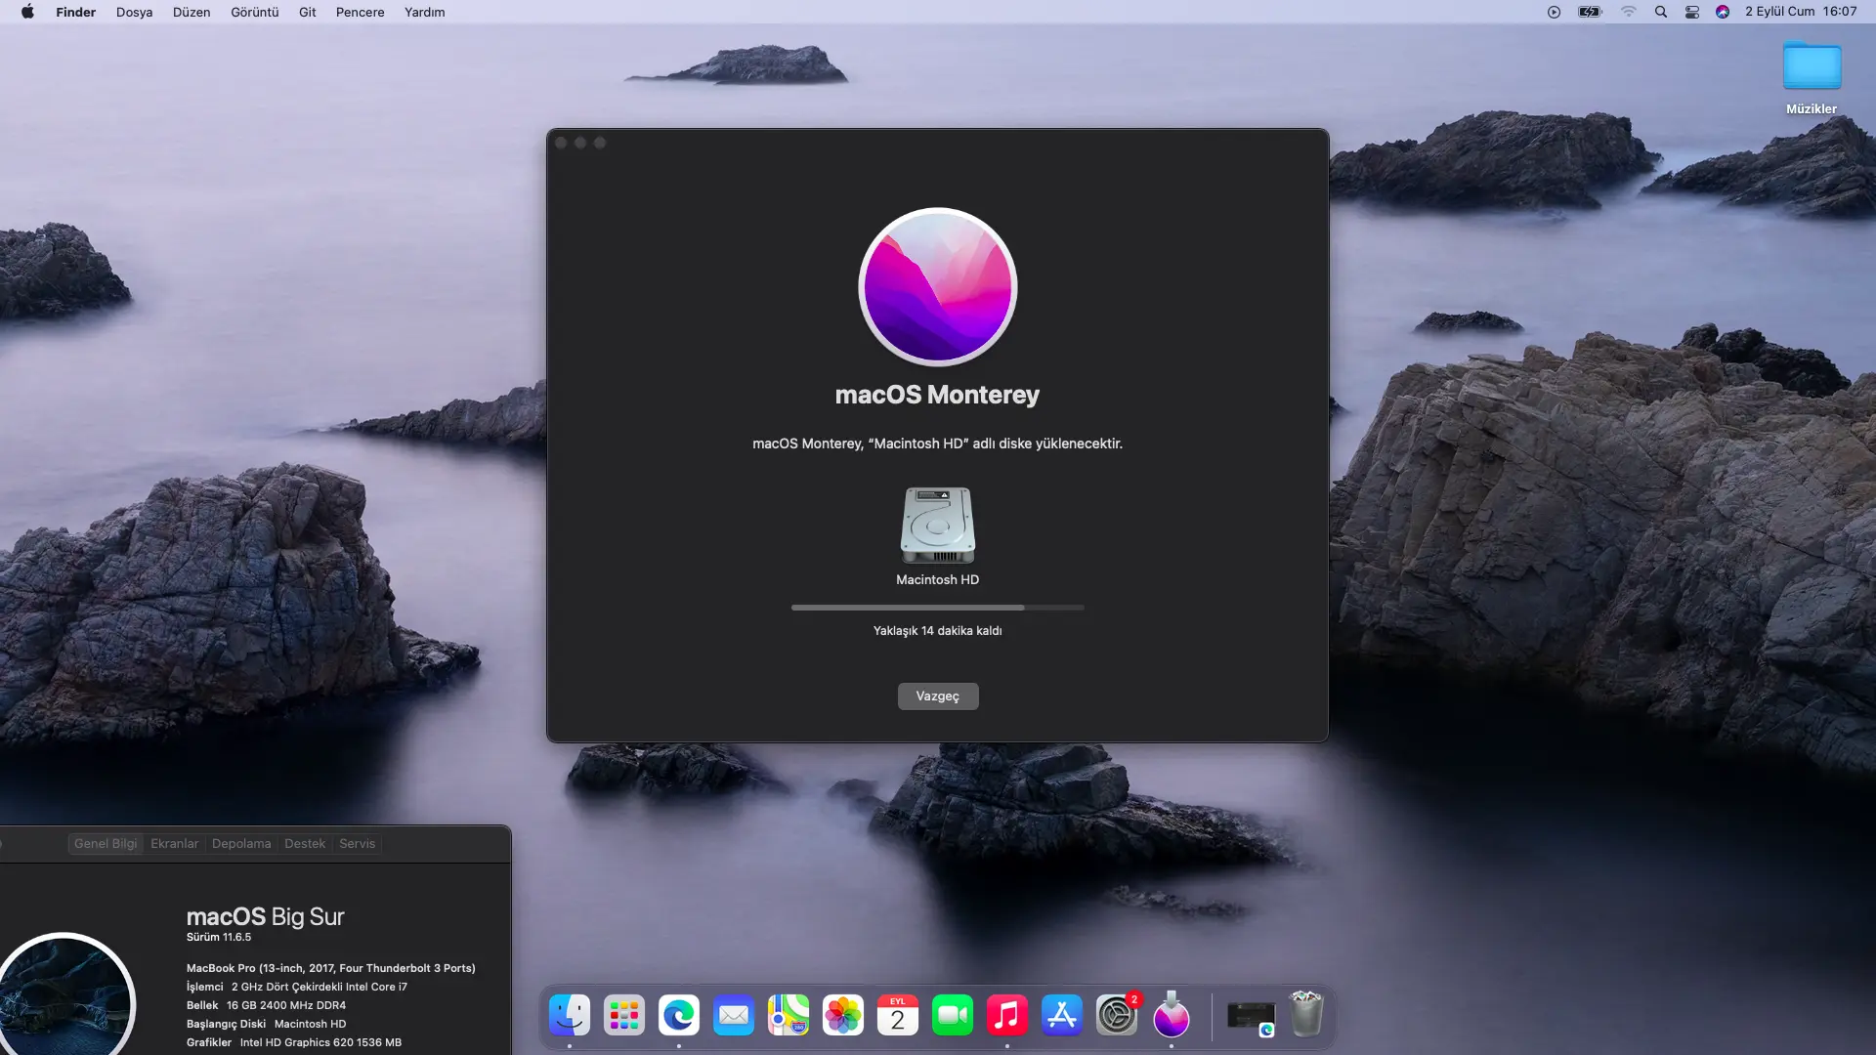Open Control Center from menu bar
The image size is (1876, 1055).
coord(1692,12)
